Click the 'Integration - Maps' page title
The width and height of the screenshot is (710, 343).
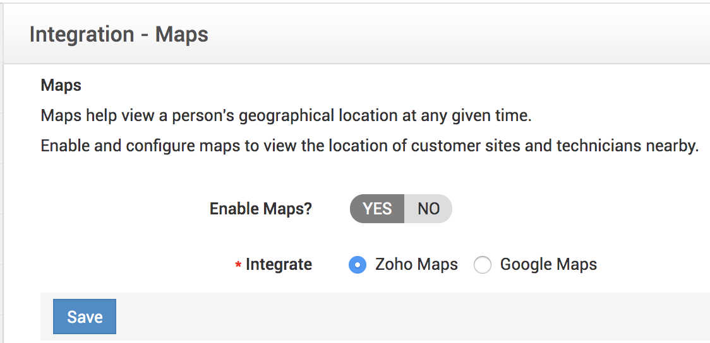pyautogui.click(x=119, y=34)
